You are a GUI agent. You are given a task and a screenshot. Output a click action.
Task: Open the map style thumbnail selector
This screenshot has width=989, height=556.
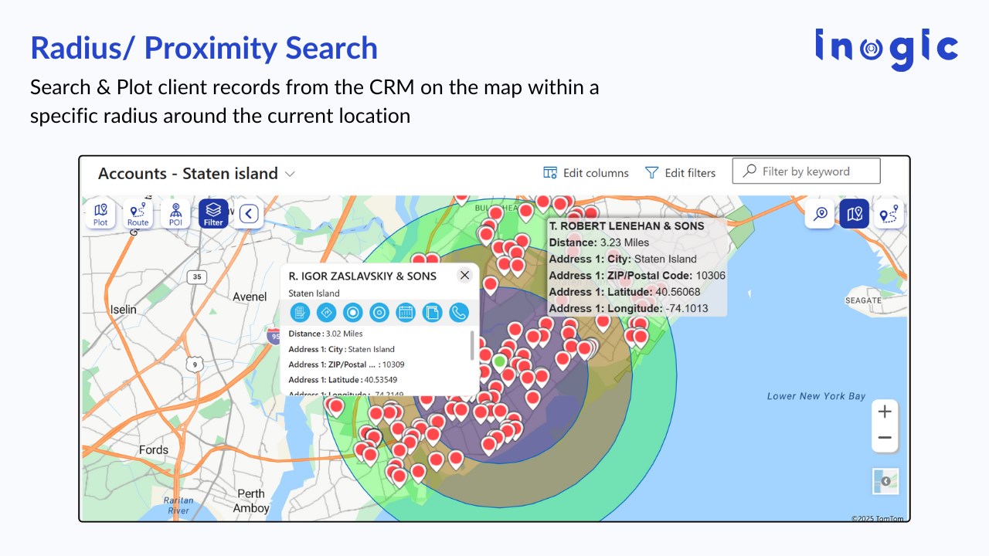tap(885, 481)
